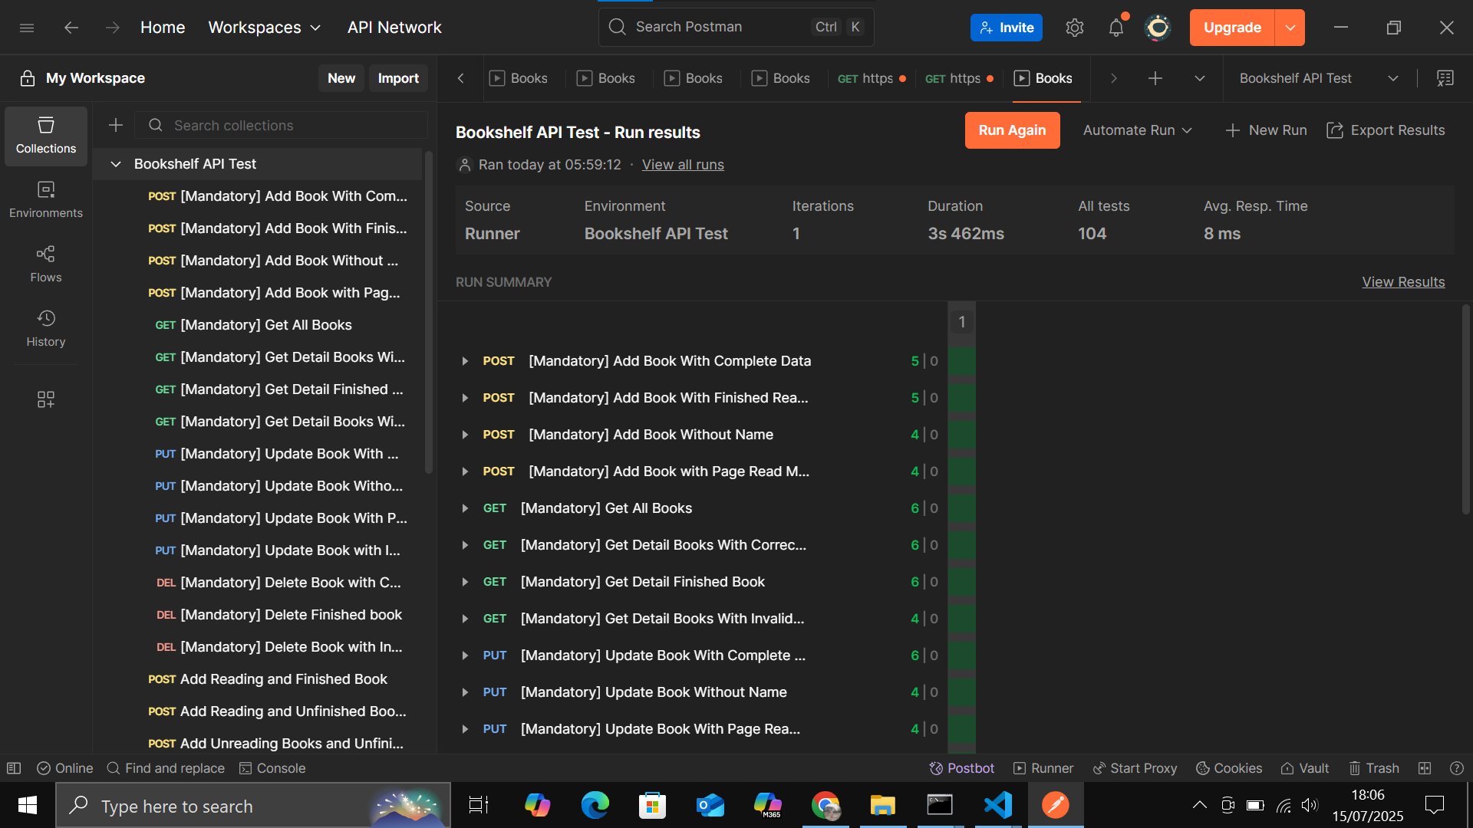
Task: Expand the Add Book With Complete Data result
Action: click(465, 361)
